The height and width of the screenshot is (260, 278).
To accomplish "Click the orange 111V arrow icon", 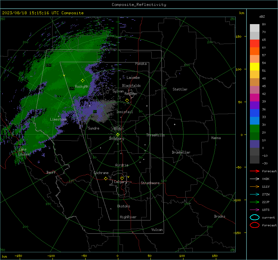I will 255,186.
